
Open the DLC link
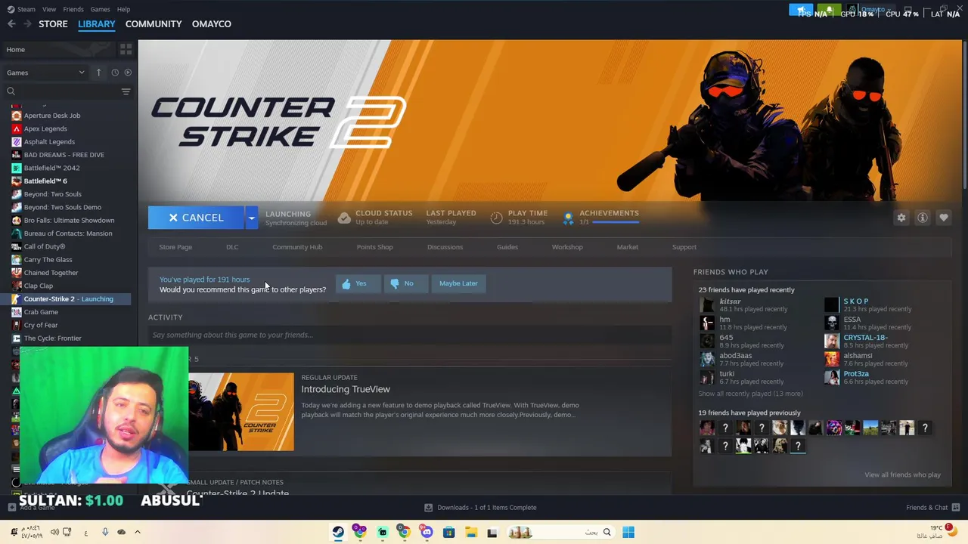[232, 247]
